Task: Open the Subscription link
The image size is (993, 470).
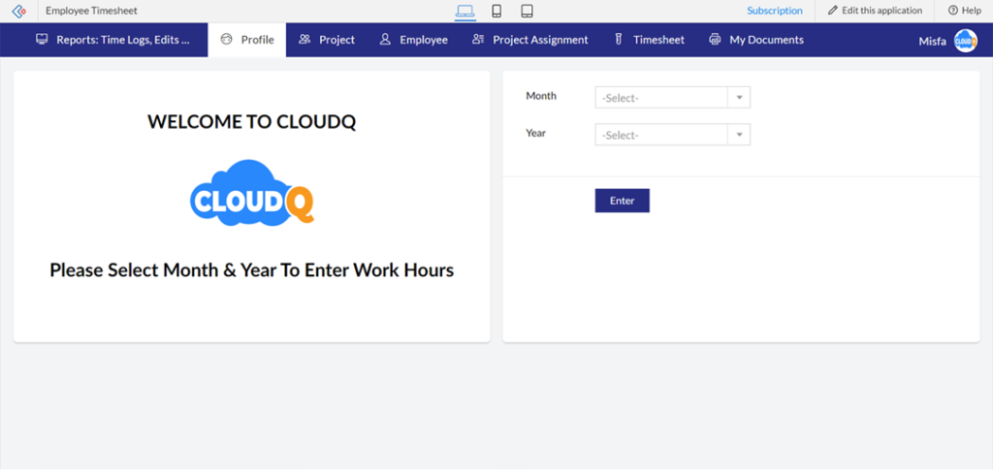Action: tap(774, 11)
